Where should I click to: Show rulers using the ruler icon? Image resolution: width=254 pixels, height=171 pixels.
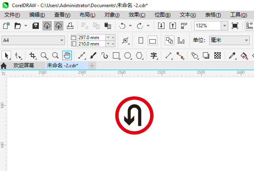pos(250,26)
